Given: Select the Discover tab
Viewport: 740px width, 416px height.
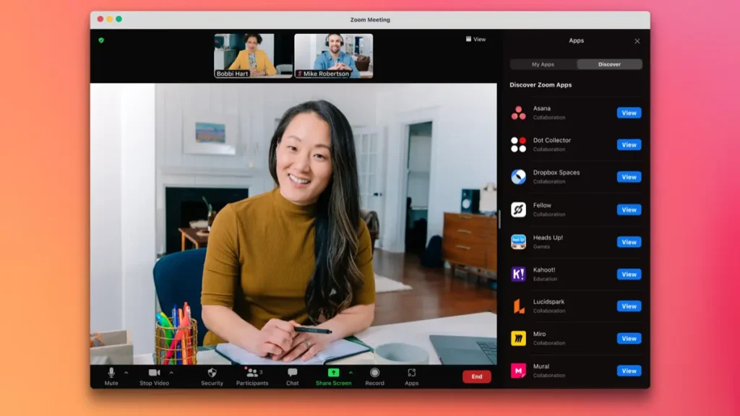Looking at the screenshot, I should (609, 64).
